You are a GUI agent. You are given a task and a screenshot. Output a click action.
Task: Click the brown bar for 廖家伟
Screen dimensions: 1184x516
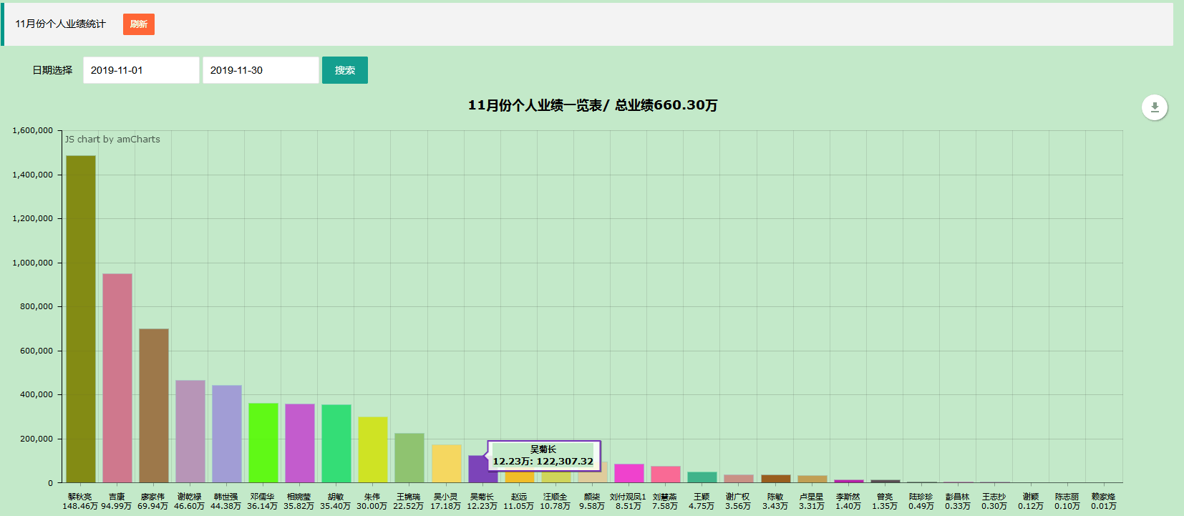pyautogui.click(x=154, y=405)
